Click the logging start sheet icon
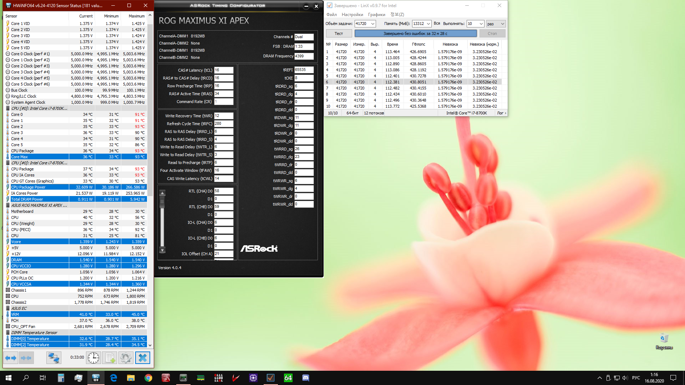This screenshot has width=685, height=385. (110, 358)
